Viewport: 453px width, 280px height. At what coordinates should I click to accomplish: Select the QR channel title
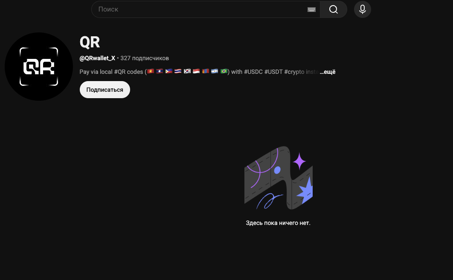[x=90, y=42]
